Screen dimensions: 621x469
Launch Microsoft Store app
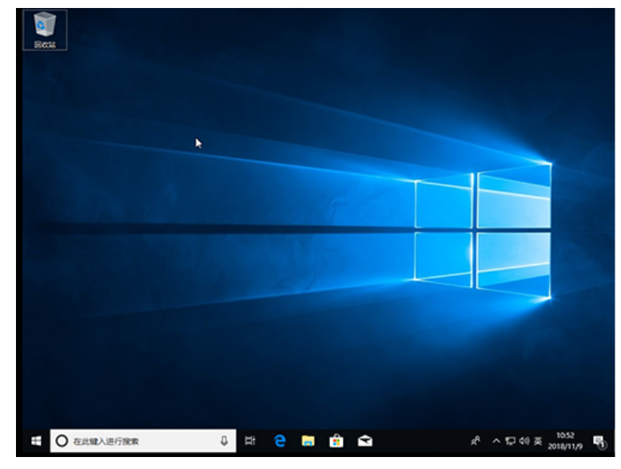pos(336,441)
